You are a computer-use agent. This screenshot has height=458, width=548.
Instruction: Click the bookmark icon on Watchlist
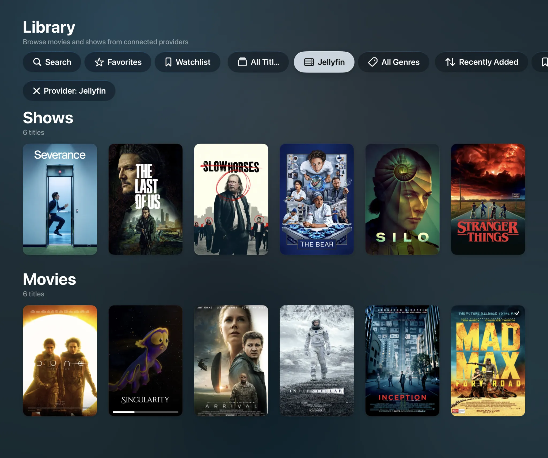point(168,62)
